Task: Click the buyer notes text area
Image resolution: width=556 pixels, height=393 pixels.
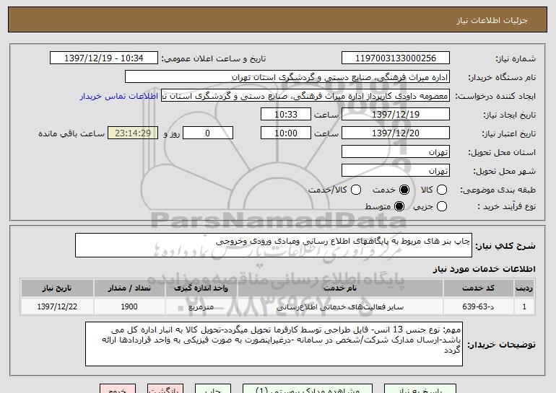Action: 274,344
